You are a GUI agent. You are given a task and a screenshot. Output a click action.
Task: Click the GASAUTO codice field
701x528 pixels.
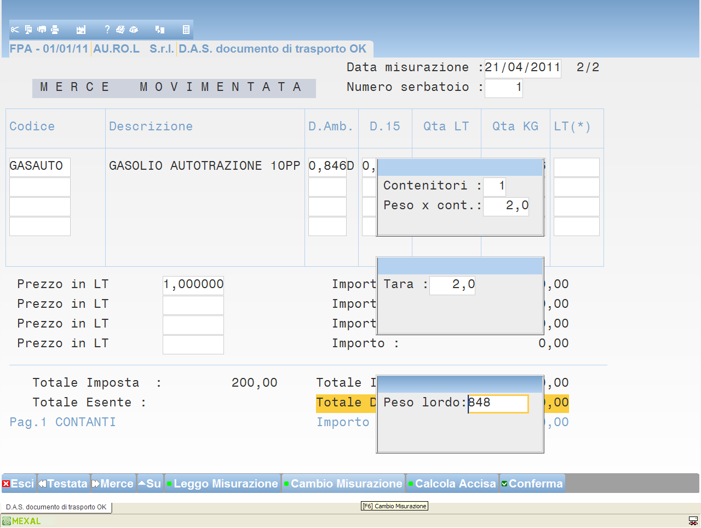point(40,167)
